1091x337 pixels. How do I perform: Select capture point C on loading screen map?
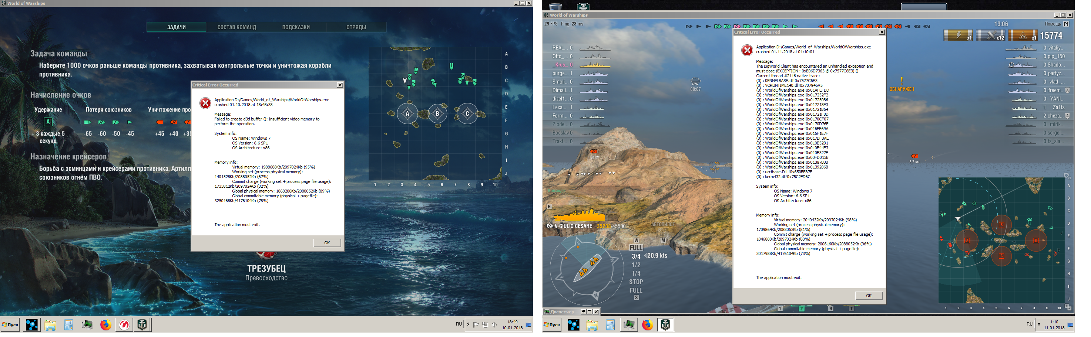coord(467,113)
